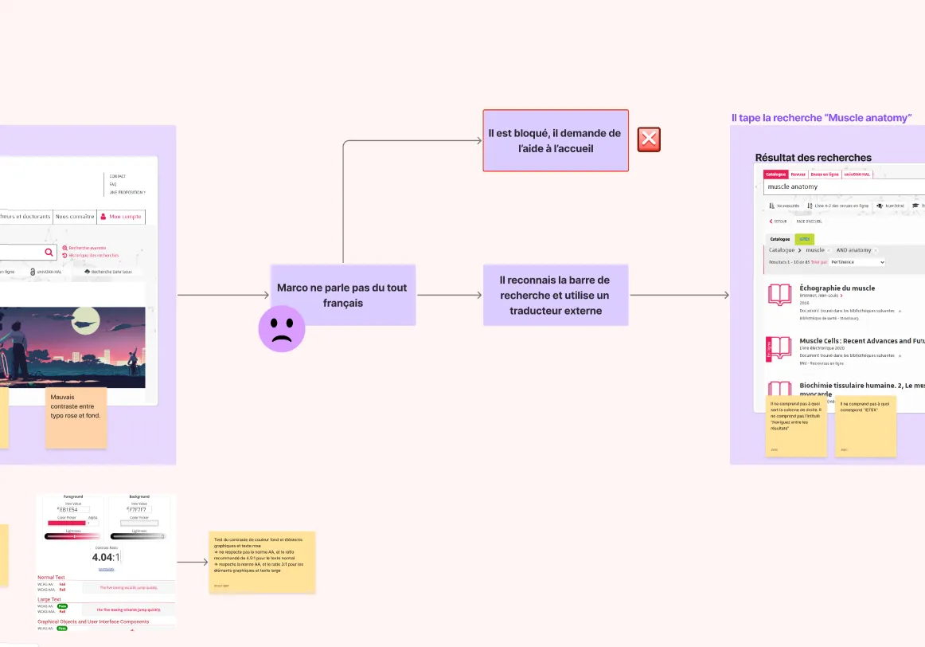Click the 4.04:1 contrast ratio value
Image resolution: width=925 pixels, height=647 pixels.
106,557
